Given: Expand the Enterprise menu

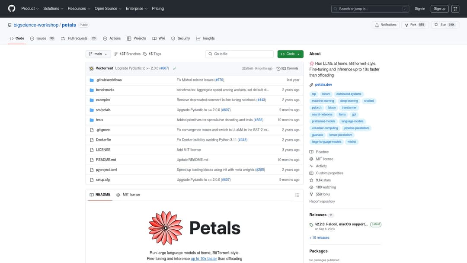Looking at the screenshot, I should pos(136,9).
